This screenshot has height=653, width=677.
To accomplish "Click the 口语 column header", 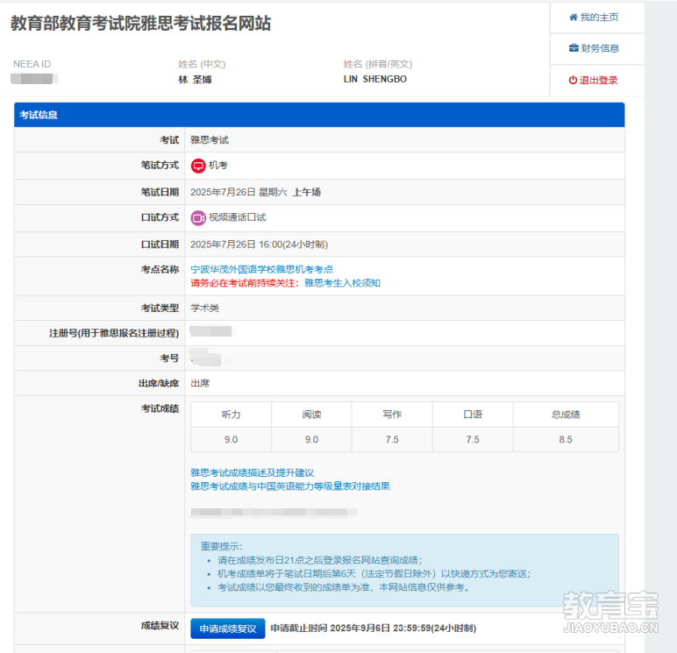I will (x=473, y=415).
